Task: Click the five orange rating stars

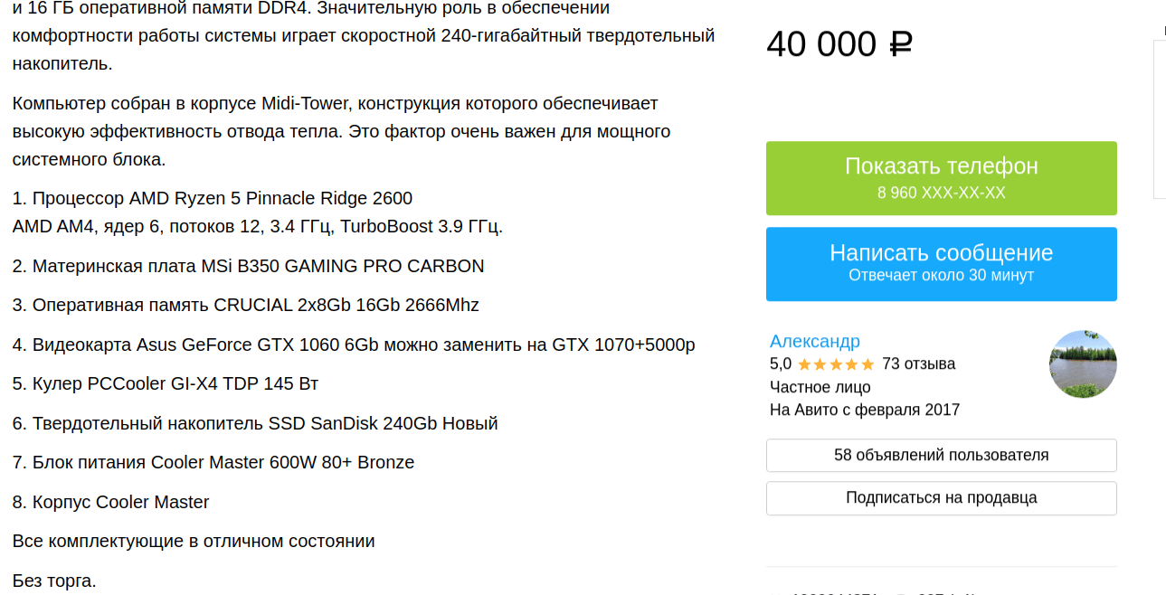Action: coord(836,364)
